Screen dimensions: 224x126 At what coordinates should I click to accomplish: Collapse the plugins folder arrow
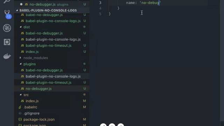tap(21, 64)
